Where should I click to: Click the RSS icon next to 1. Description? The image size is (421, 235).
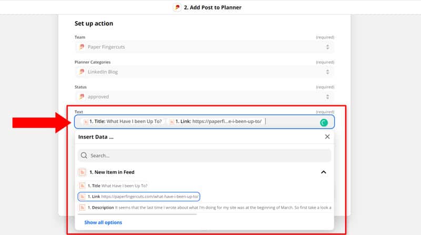click(x=83, y=208)
